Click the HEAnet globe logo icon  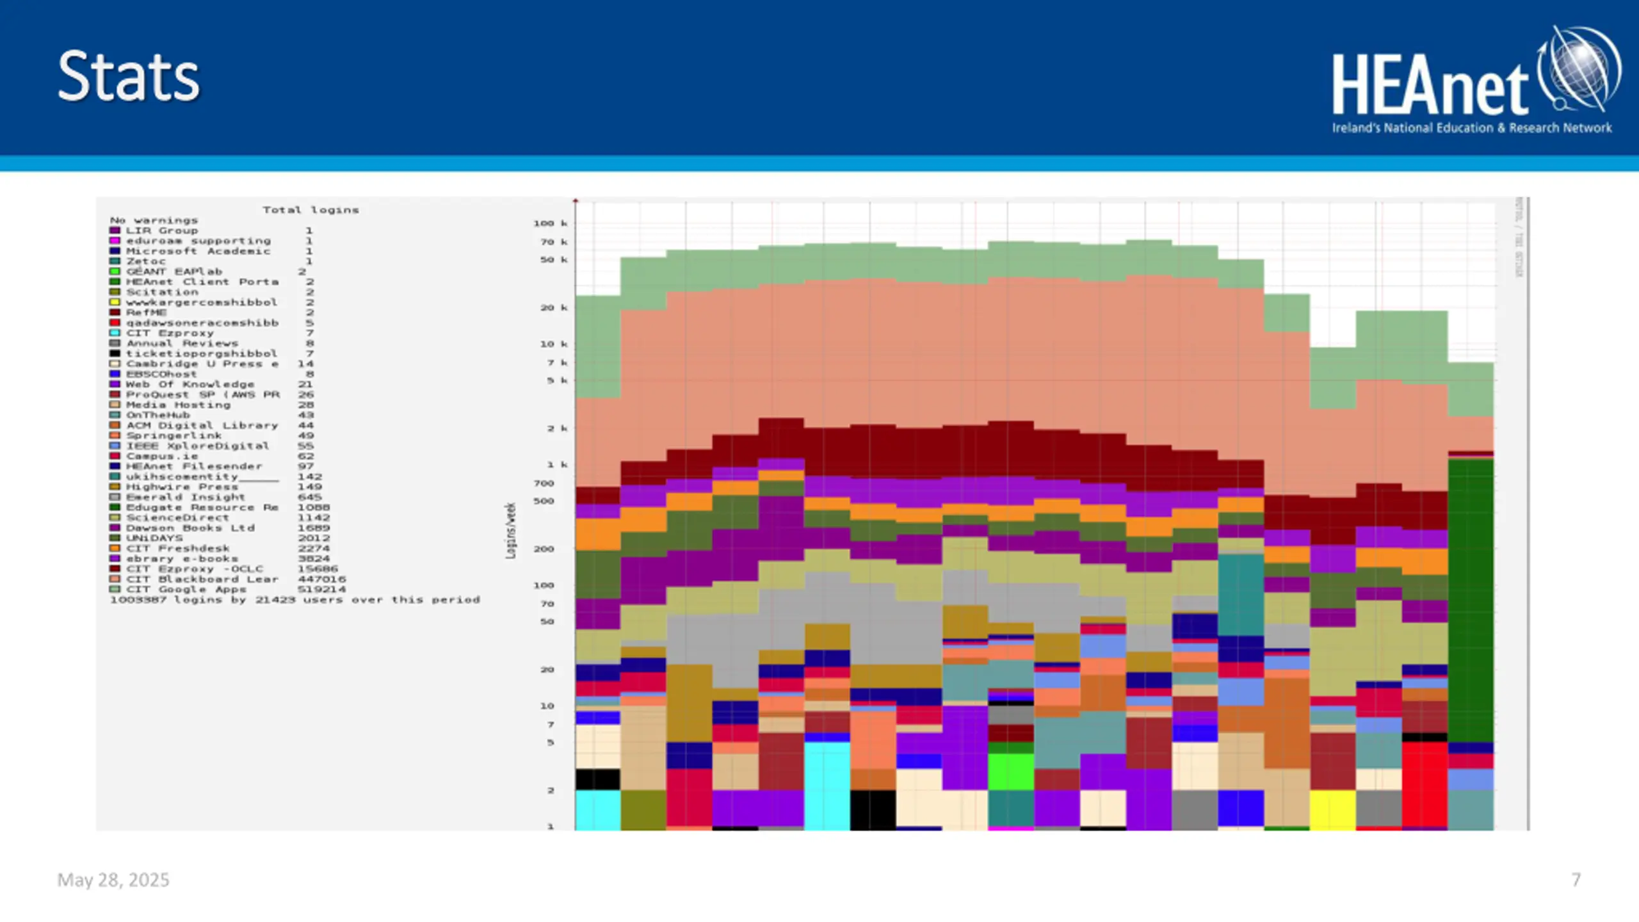1579,69
